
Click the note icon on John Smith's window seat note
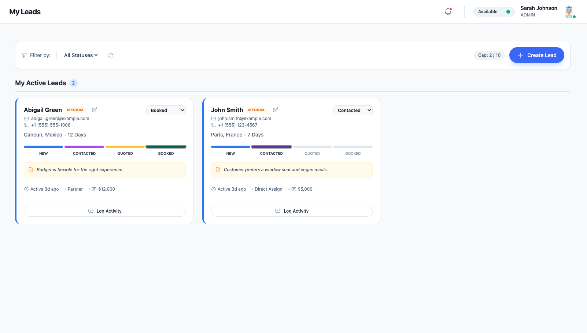click(x=217, y=169)
